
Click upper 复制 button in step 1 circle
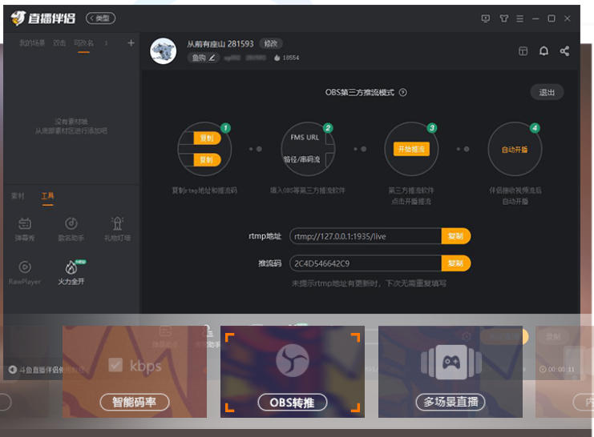(x=207, y=138)
